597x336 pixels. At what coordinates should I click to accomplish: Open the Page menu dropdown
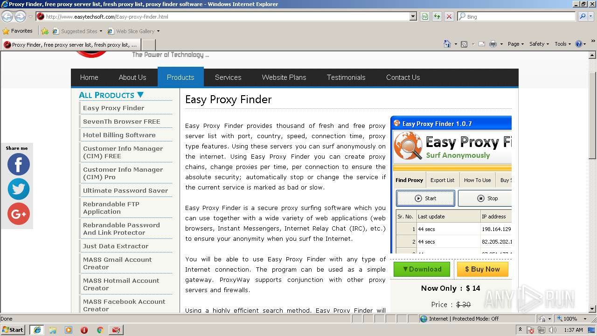tap(516, 44)
